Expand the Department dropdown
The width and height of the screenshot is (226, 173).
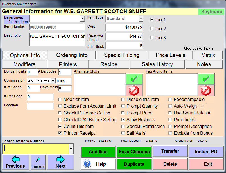click(82, 19)
